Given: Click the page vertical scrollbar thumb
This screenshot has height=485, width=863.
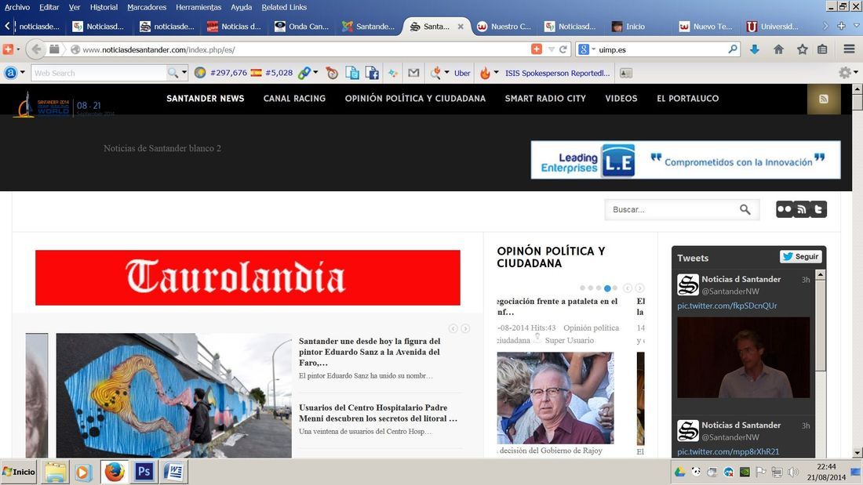Looking at the screenshot, I should [857, 103].
